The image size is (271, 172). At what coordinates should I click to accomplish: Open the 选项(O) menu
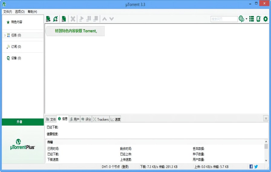[x=20, y=11]
